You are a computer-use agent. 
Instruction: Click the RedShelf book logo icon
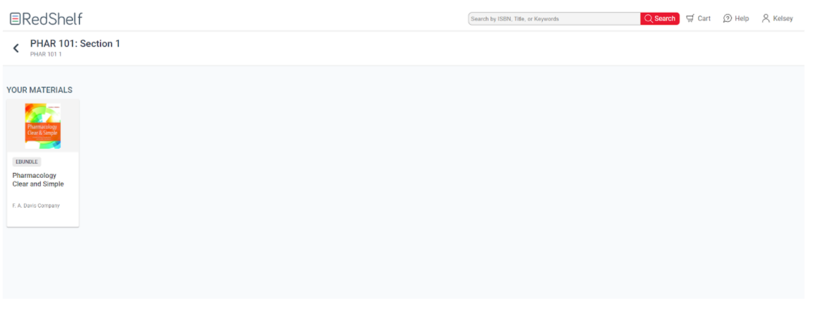(15, 19)
